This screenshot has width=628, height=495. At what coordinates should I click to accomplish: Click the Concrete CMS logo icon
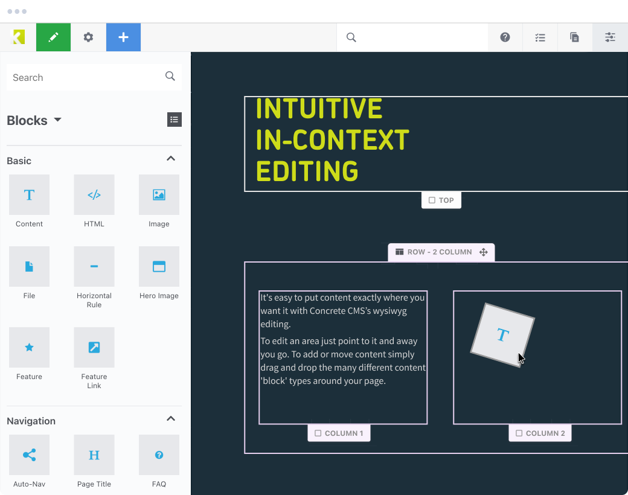click(x=18, y=37)
